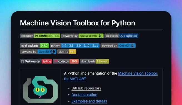Click the python versions badge
The width and height of the screenshot is (182, 105).
[x=75, y=46]
